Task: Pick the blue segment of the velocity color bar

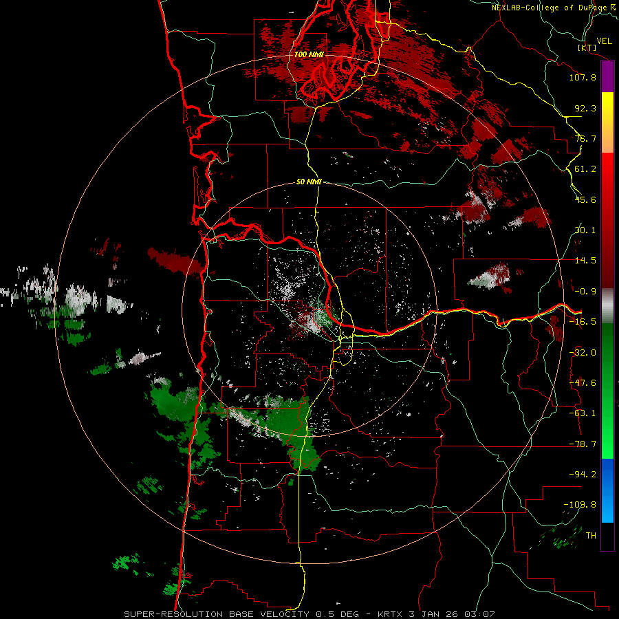Action: (607, 490)
